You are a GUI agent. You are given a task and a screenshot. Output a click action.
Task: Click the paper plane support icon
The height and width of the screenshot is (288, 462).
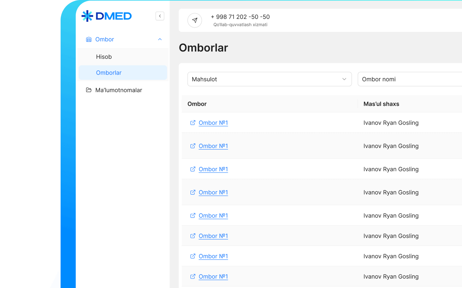[195, 20]
